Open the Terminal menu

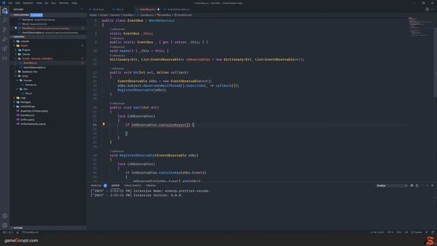click(64, 3)
